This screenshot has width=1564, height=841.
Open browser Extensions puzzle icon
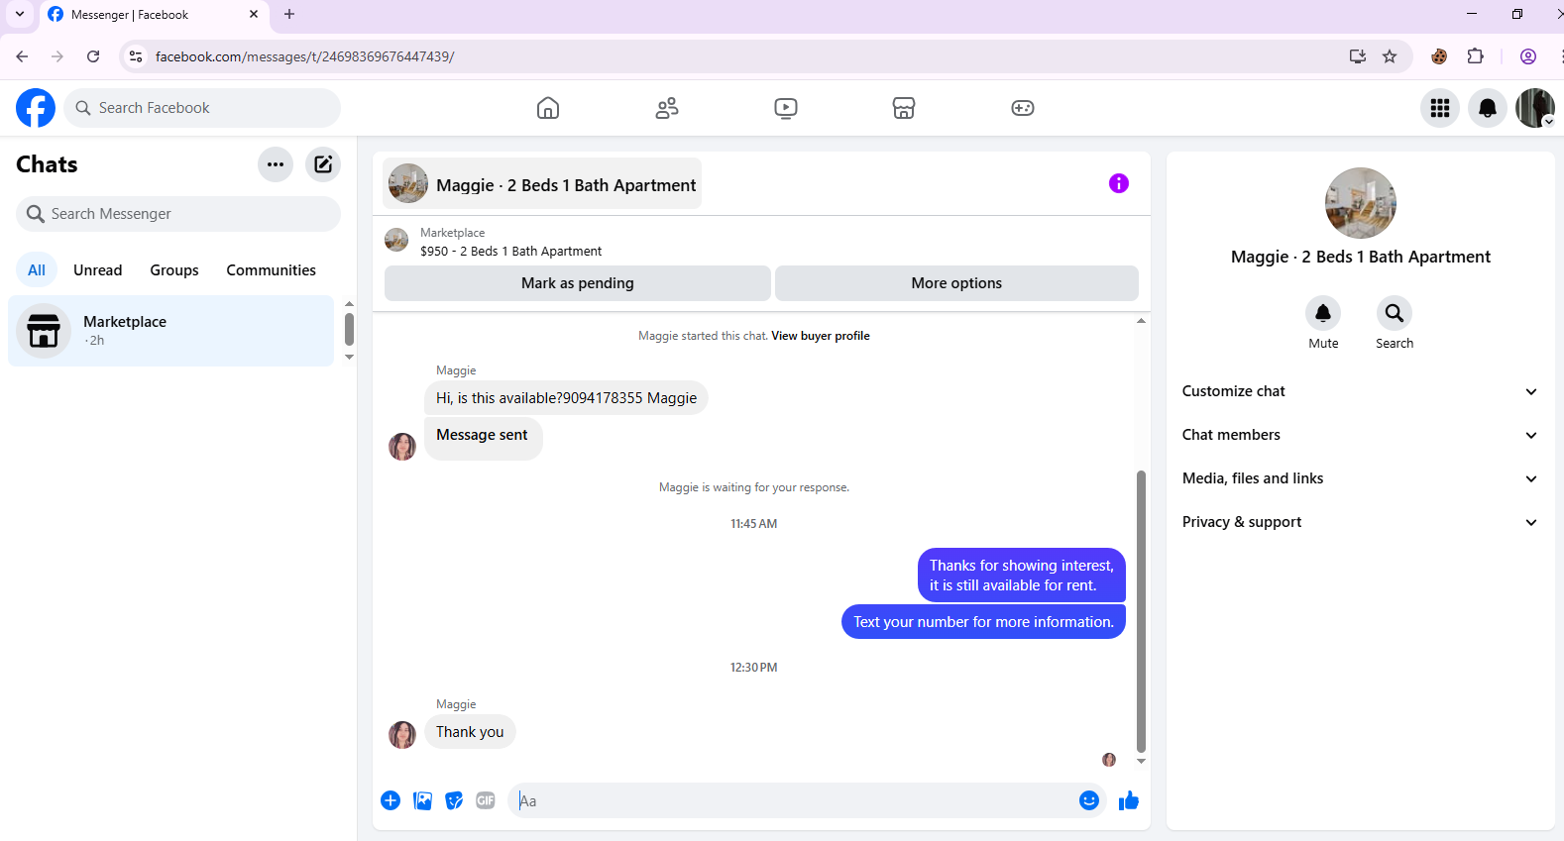click(1476, 56)
